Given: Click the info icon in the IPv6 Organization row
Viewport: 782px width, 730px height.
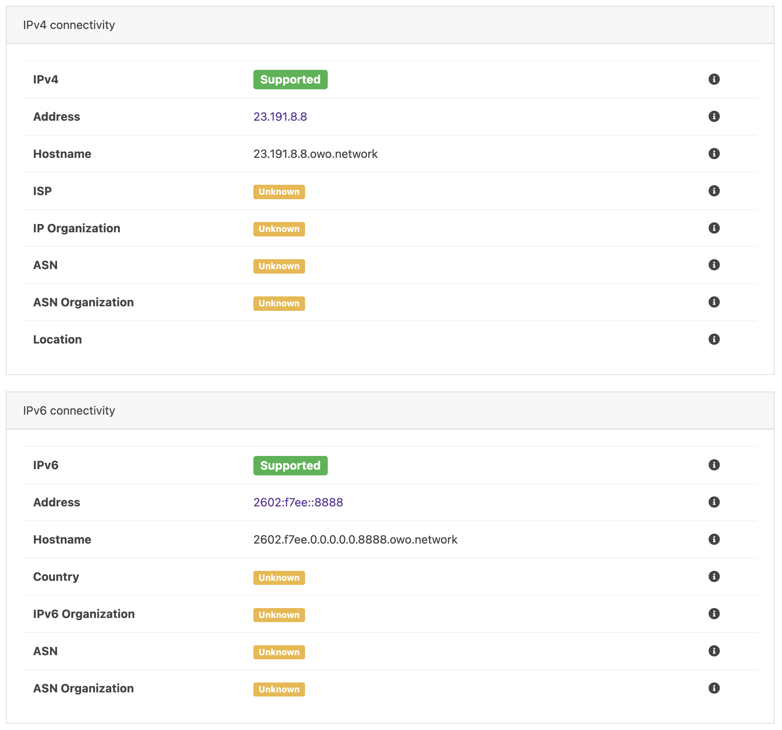Looking at the screenshot, I should 714,613.
